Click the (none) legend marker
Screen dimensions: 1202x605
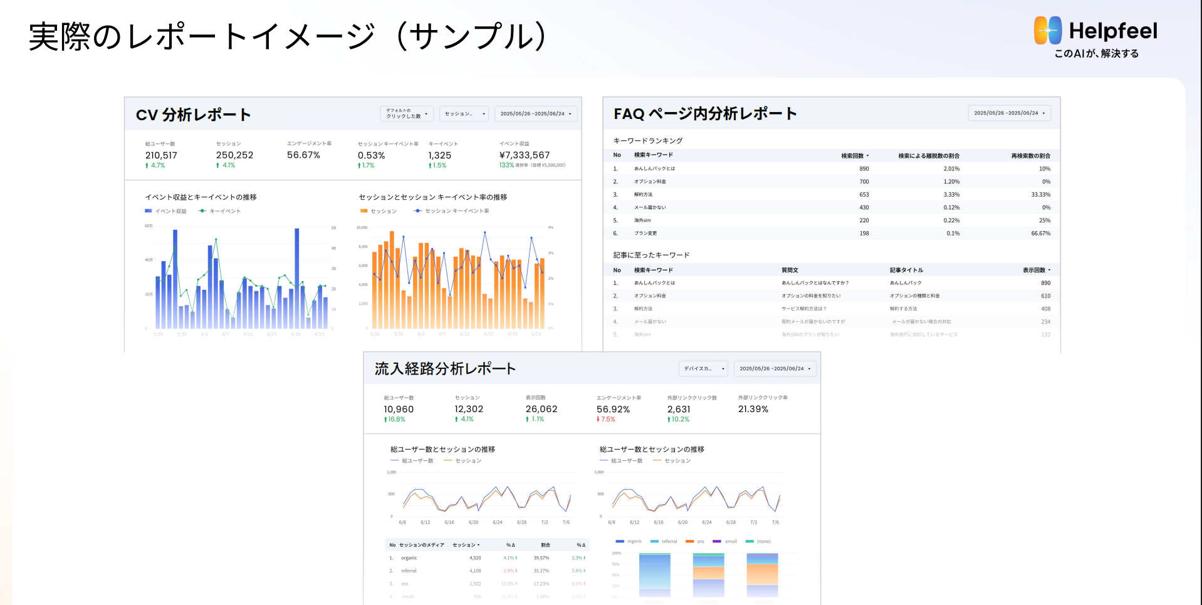[750, 541]
